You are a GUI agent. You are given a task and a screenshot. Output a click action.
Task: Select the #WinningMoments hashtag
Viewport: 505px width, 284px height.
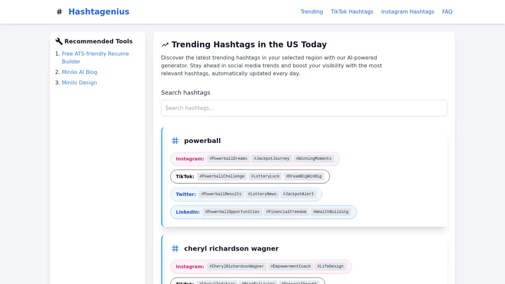[x=314, y=159]
